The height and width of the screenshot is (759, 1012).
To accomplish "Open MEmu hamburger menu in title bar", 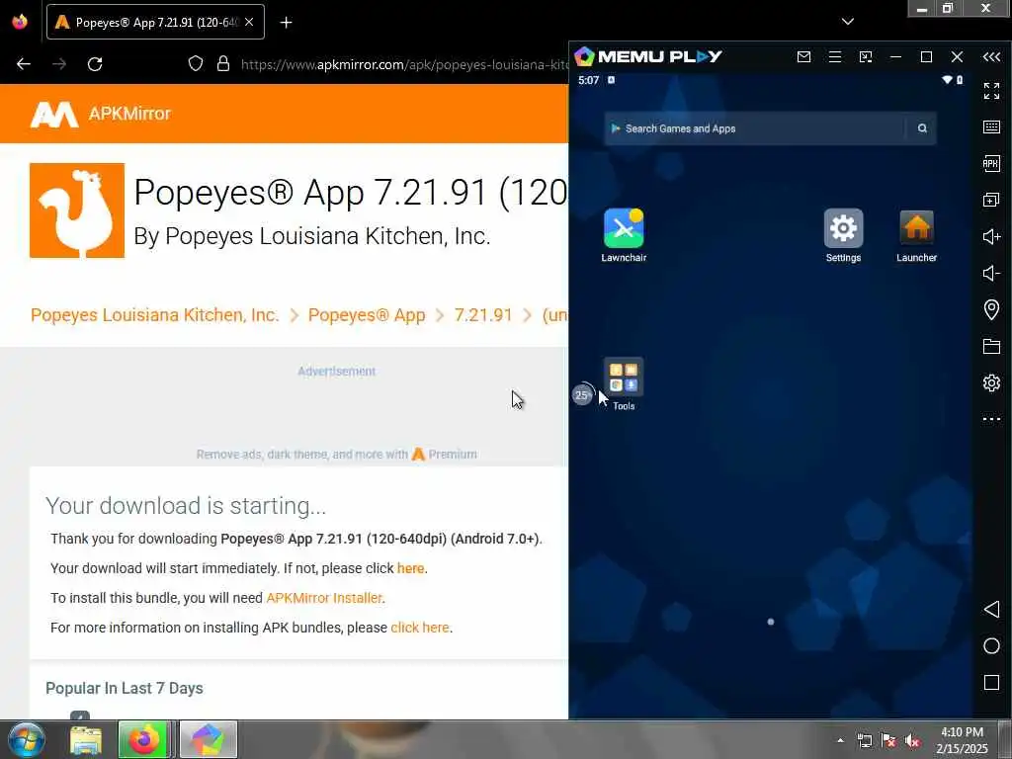I will (x=834, y=56).
